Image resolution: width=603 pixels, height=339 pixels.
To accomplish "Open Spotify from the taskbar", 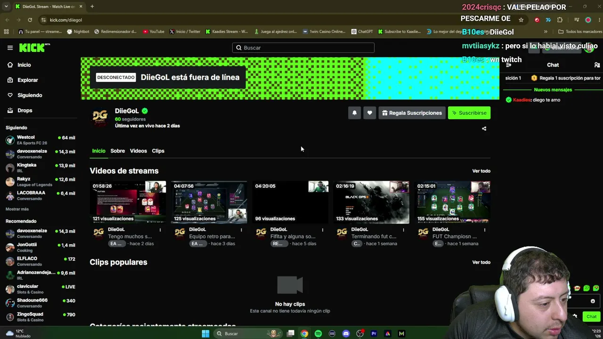I will (x=318, y=334).
